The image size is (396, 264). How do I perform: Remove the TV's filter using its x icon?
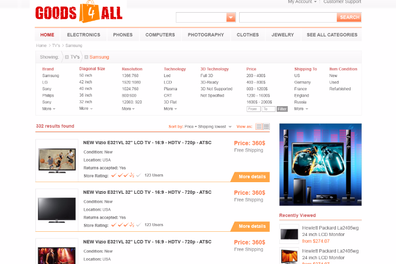coord(67,57)
